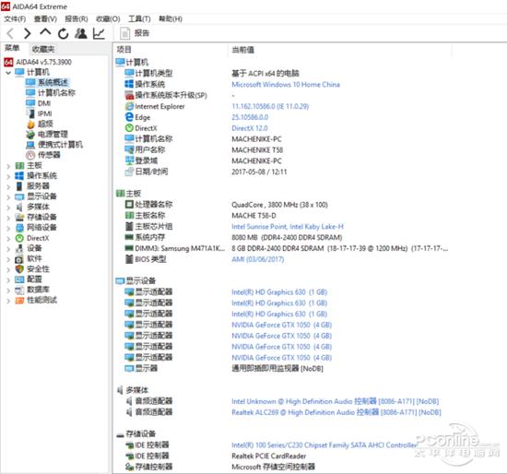Viewport: 507px width, 474px height.
Task: Select QuadCore, 3800 MHz processor value
Action: click(x=279, y=205)
